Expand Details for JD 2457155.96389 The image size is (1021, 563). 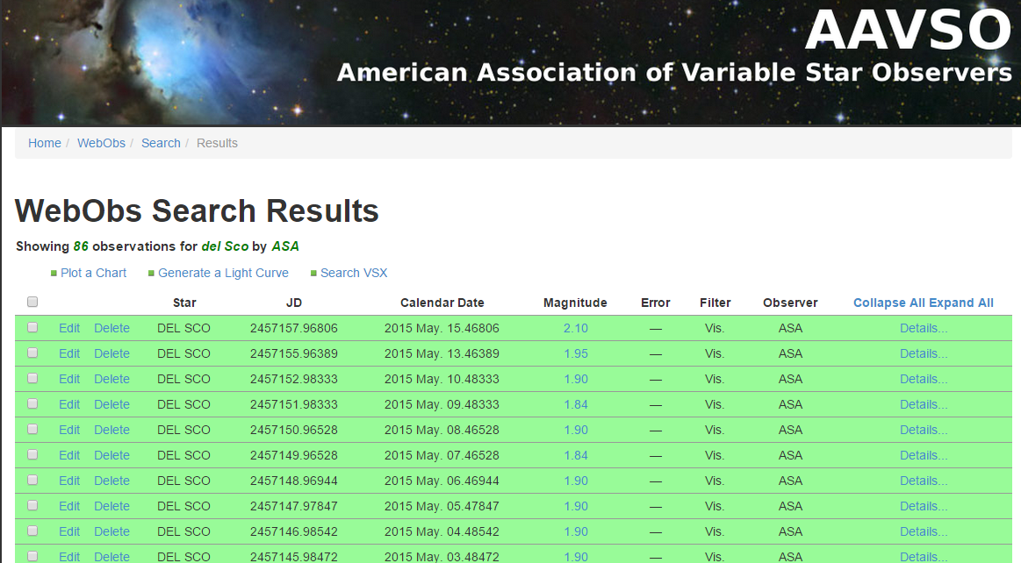click(924, 353)
